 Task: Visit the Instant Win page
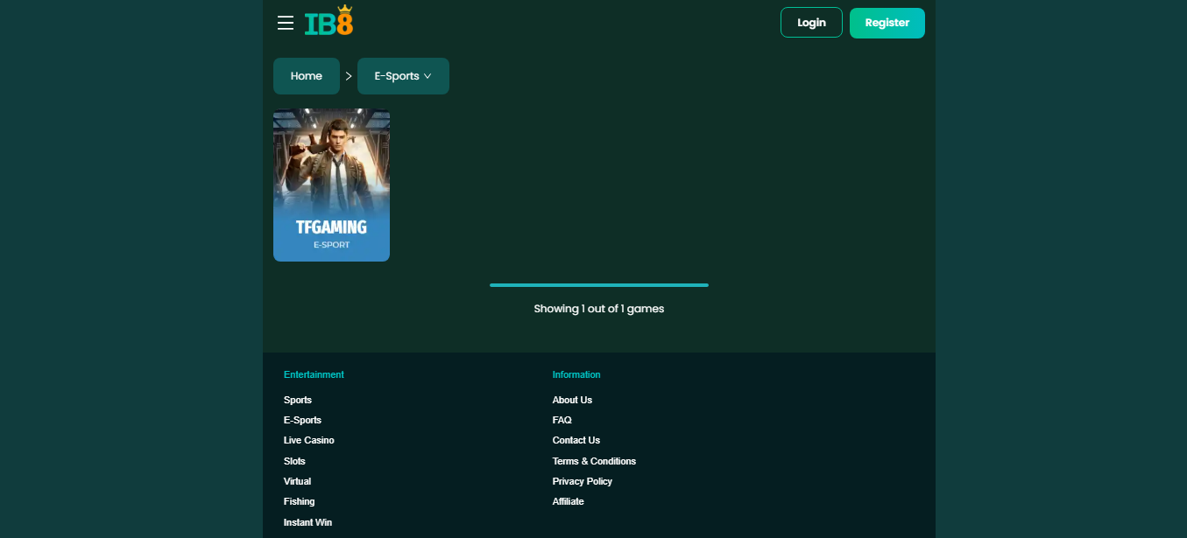click(307, 521)
